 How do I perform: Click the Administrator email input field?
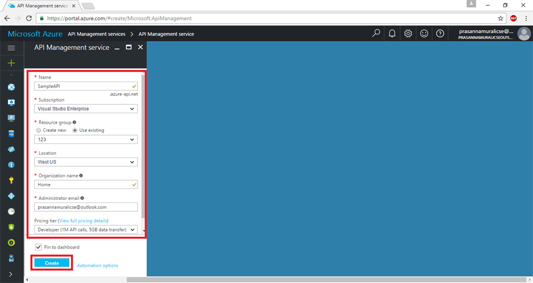[86, 207]
